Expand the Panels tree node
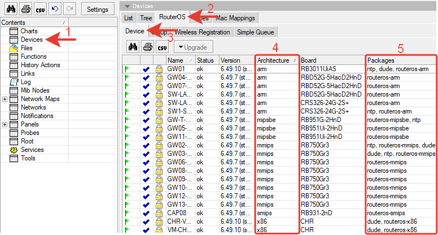The height and width of the screenshot is (235, 438). click(x=5, y=124)
